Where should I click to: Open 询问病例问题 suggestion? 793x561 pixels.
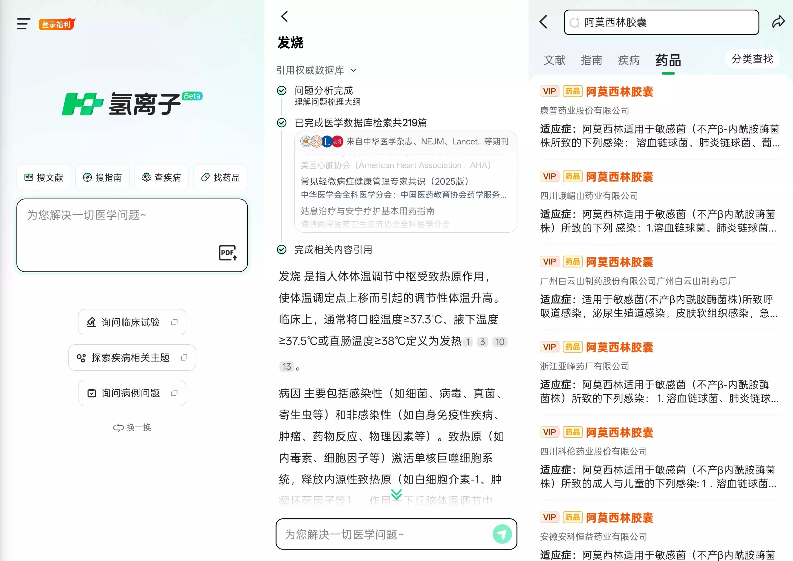[132, 393]
